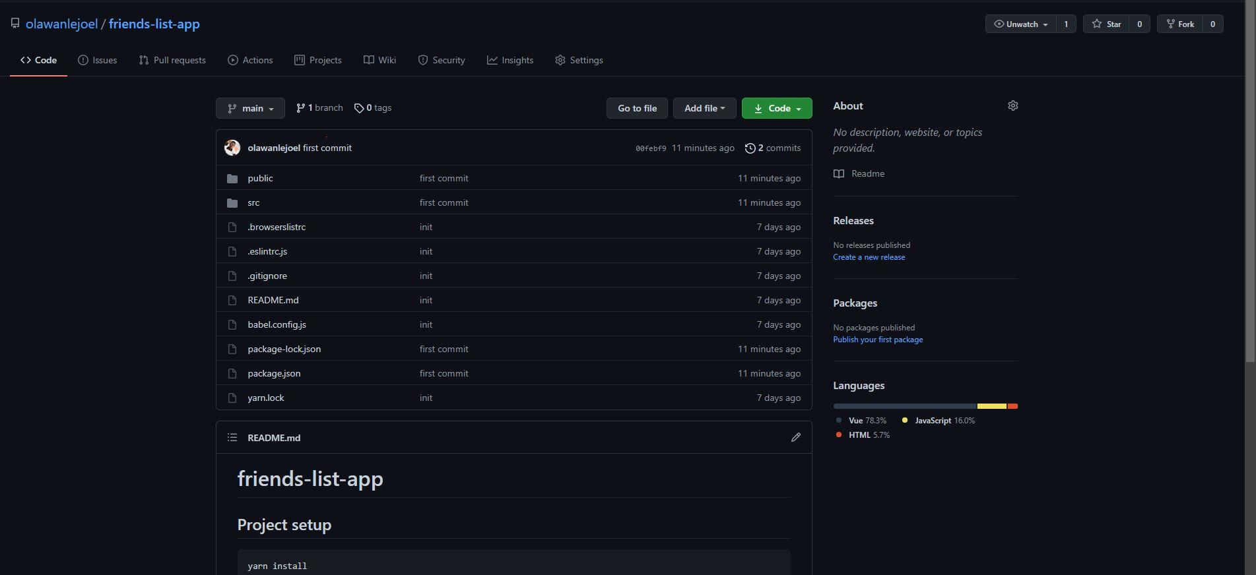Click the .eslintrc.js file icon
1256x575 pixels.
point(232,251)
